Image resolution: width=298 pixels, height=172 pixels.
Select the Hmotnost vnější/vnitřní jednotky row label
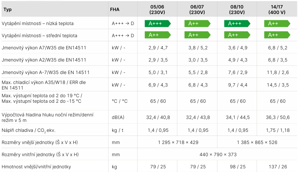pos(36,167)
